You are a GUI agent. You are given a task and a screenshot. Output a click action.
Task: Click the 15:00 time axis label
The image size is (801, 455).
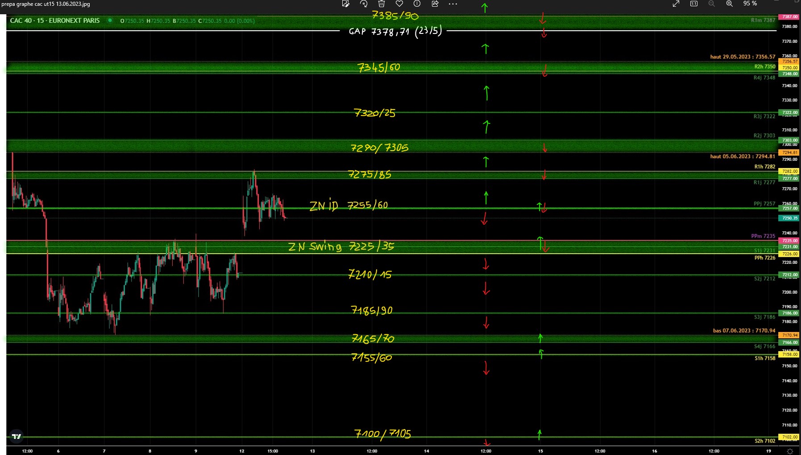[273, 451]
